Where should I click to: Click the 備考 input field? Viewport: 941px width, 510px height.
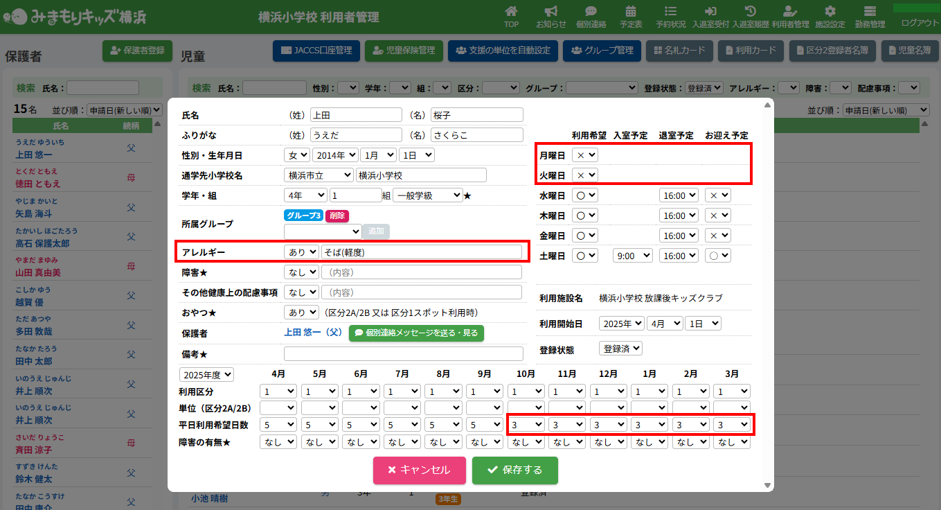click(x=403, y=354)
